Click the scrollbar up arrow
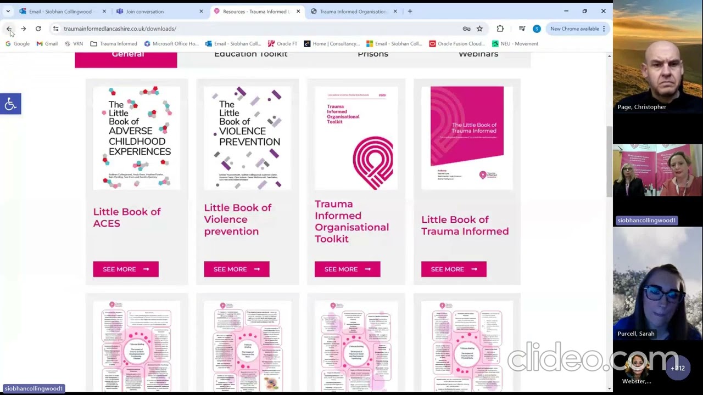This screenshot has width=703, height=395. [609, 56]
